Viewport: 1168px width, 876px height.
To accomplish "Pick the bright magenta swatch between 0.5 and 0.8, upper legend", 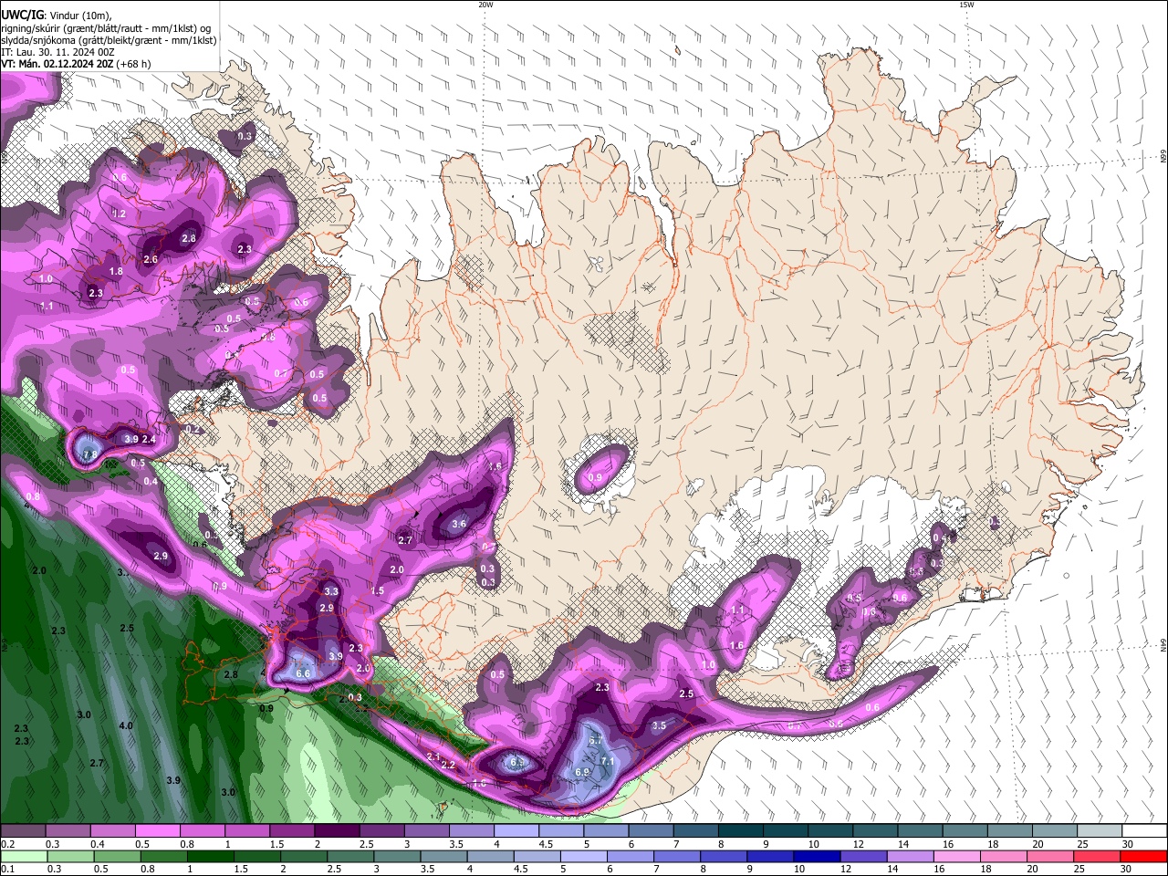I will click(157, 831).
